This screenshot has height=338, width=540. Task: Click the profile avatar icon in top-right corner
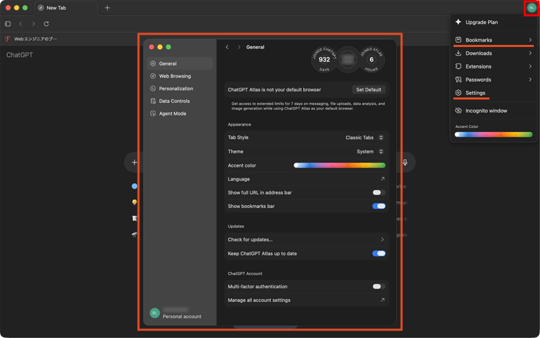(x=531, y=8)
